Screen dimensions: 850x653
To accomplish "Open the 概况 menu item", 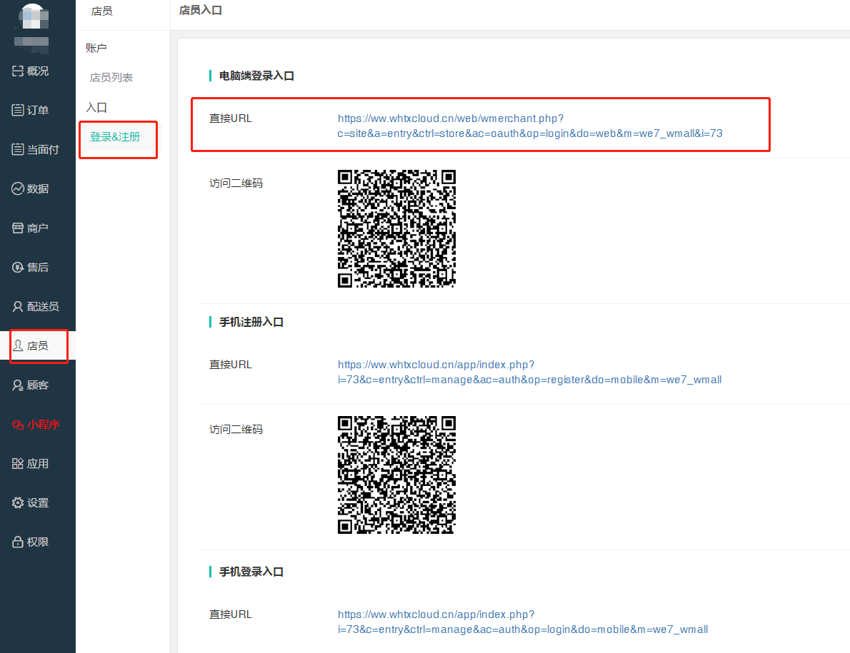I will 38,71.
